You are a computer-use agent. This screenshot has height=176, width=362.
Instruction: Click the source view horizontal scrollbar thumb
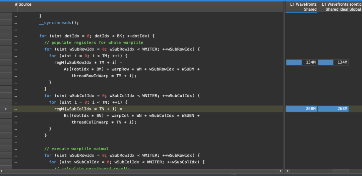click(141, 171)
